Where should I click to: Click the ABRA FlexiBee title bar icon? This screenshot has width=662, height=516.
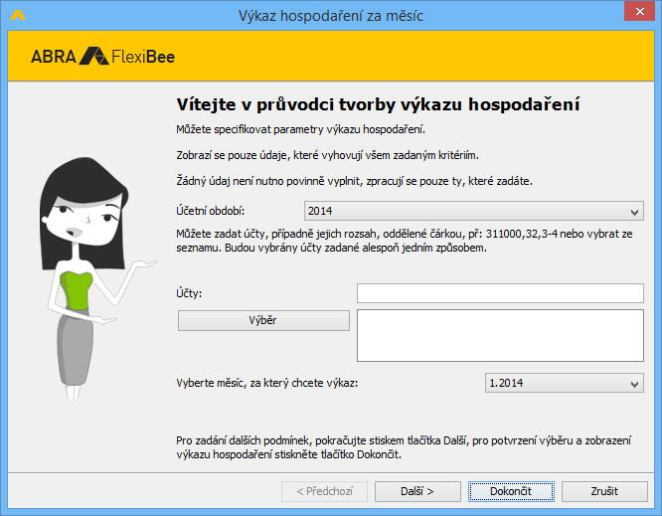click(x=18, y=16)
